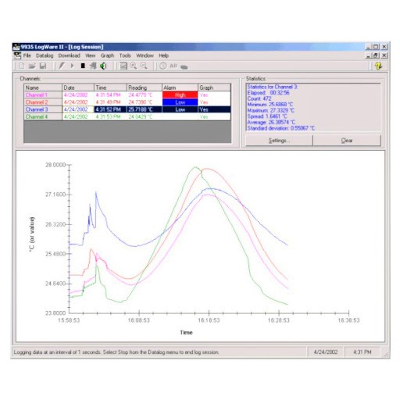Click the black Stop logging square
The image size is (400, 400).
[x=83, y=66]
